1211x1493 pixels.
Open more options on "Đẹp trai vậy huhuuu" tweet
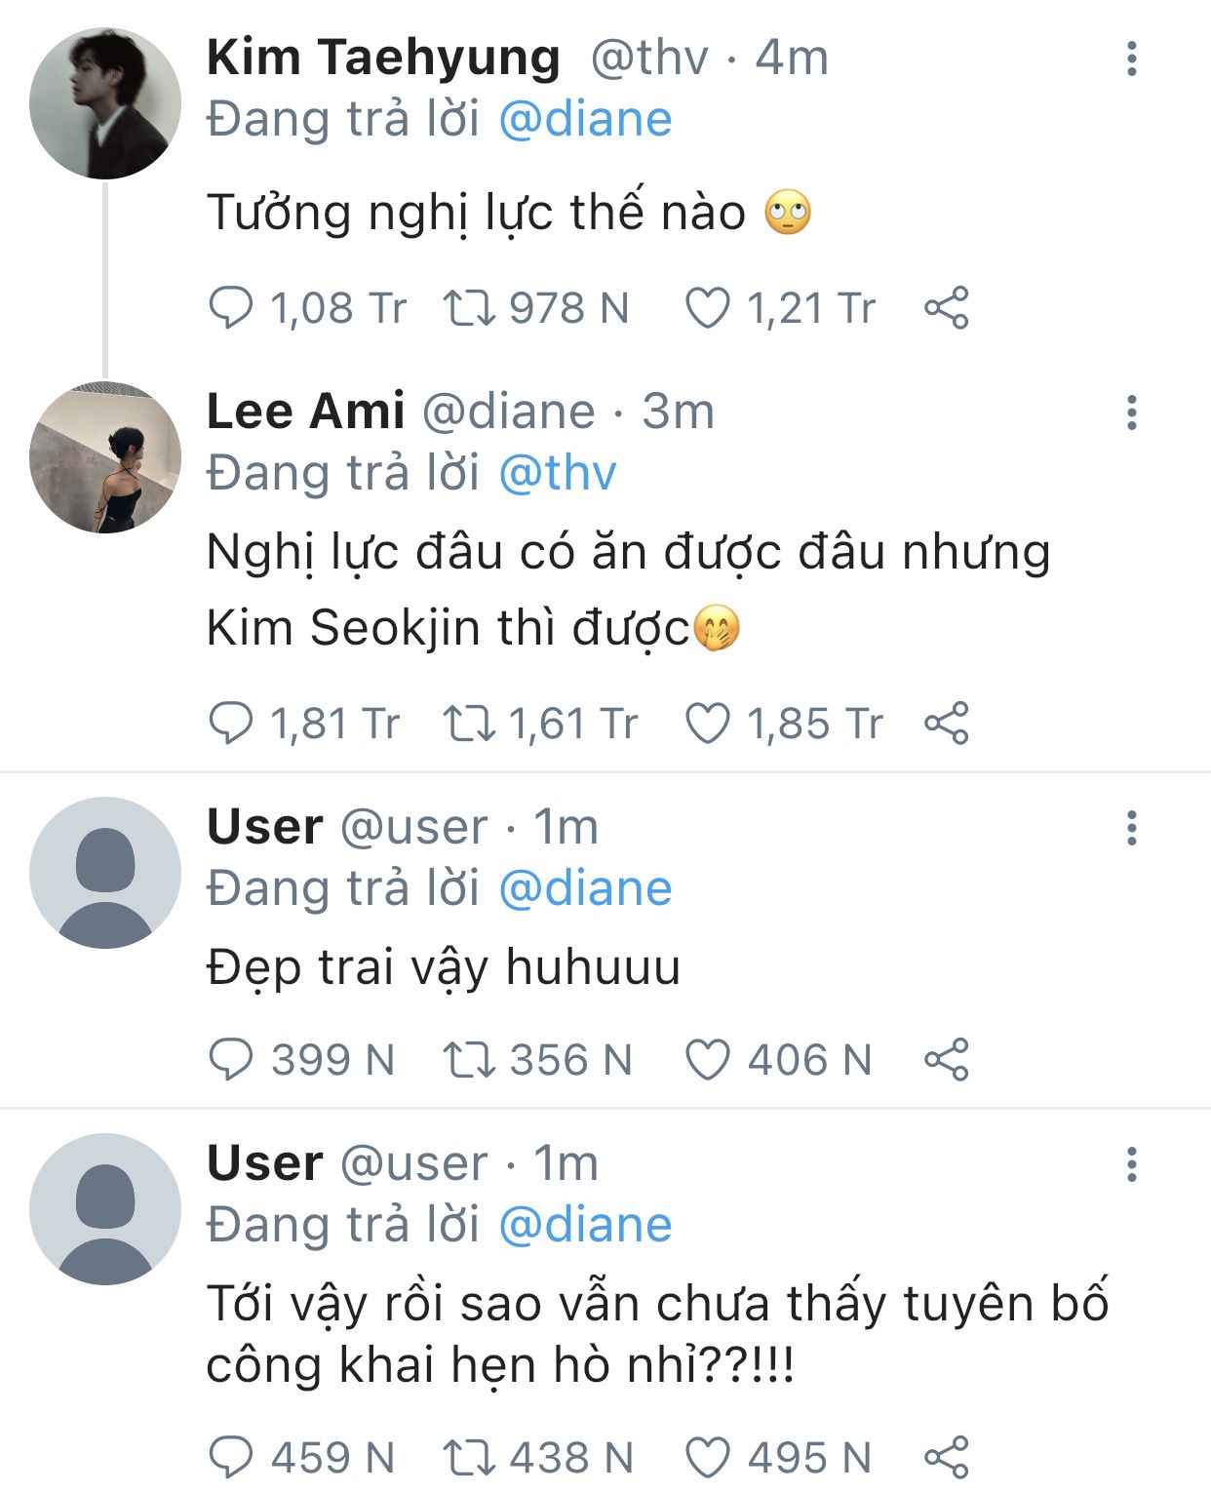click(1131, 828)
